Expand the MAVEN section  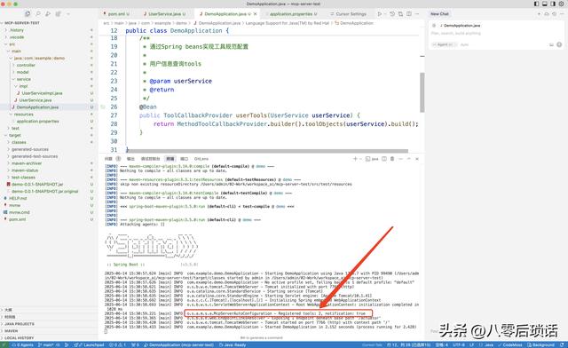(11, 330)
